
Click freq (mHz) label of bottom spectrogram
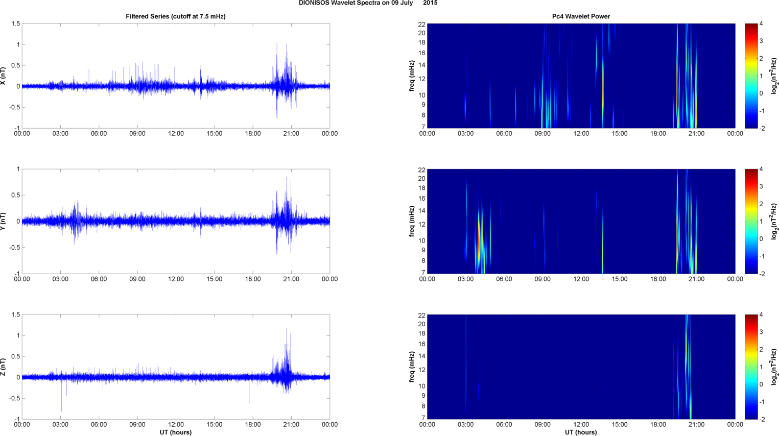(412, 367)
